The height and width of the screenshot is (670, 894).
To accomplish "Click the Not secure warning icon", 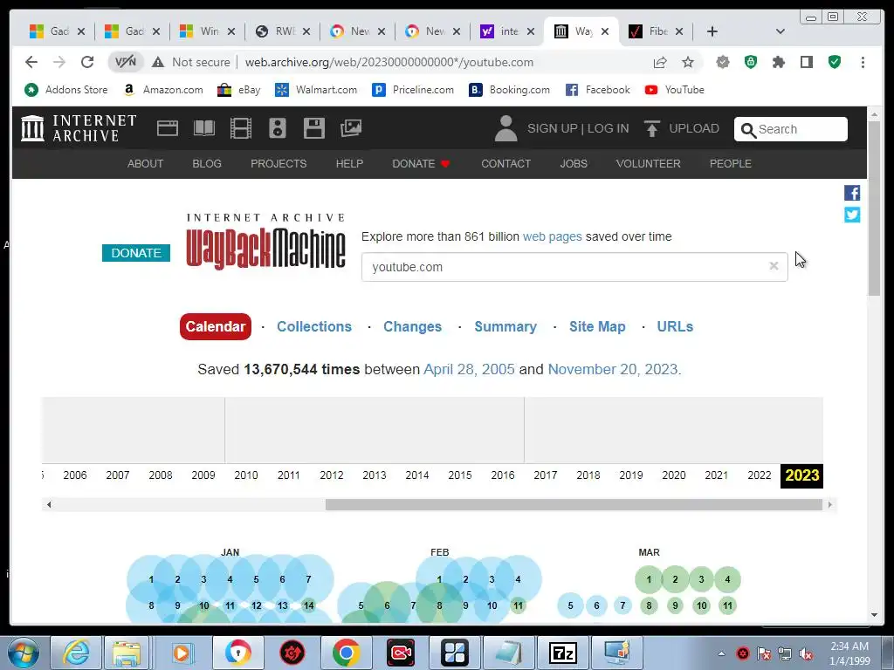I will 158,62.
